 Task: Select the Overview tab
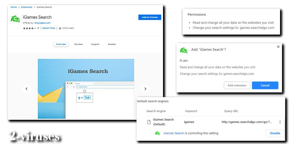[x=61, y=44]
